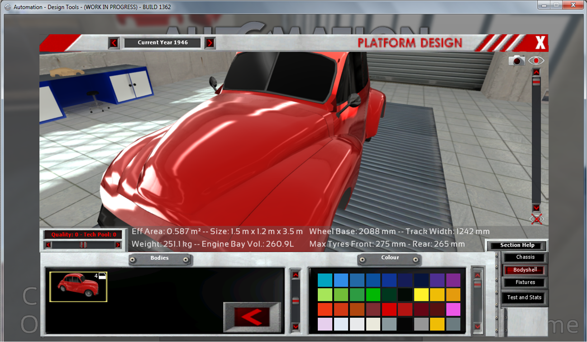The width and height of the screenshot is (587, 342).
Task: Select the red car body thumbnail
Action: [78, 286]
